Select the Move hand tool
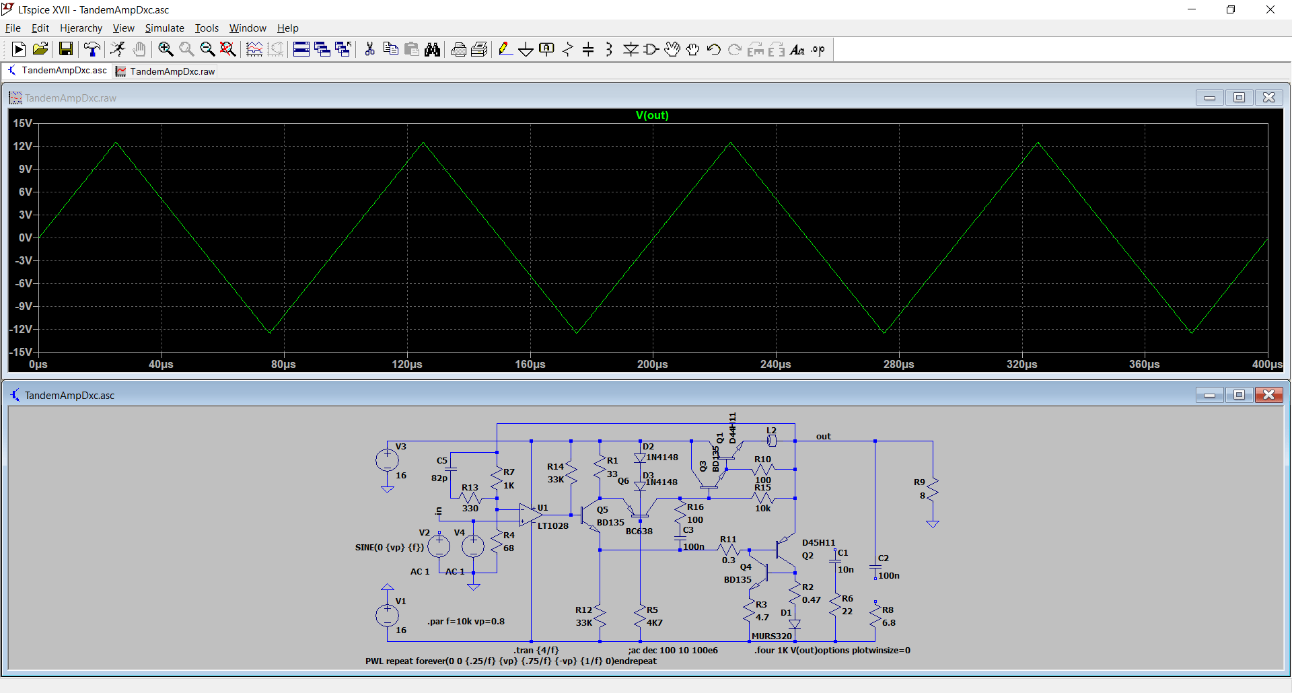This screenshot has height=693, width=1292. [x=672, y=49]
